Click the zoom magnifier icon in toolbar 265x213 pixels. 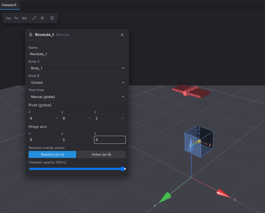[x=42, y=18]
